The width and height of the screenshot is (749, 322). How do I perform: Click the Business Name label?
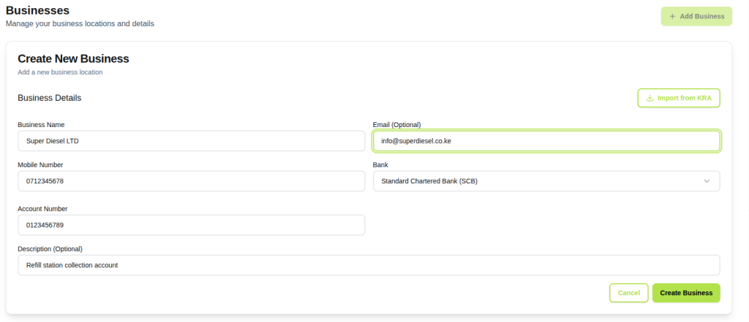[x=41, y=125]
